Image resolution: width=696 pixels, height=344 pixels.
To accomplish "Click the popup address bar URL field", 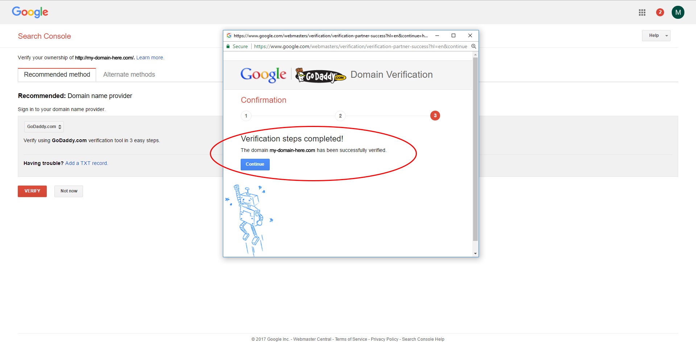I will pyautogui.click(x=361, y=46).
